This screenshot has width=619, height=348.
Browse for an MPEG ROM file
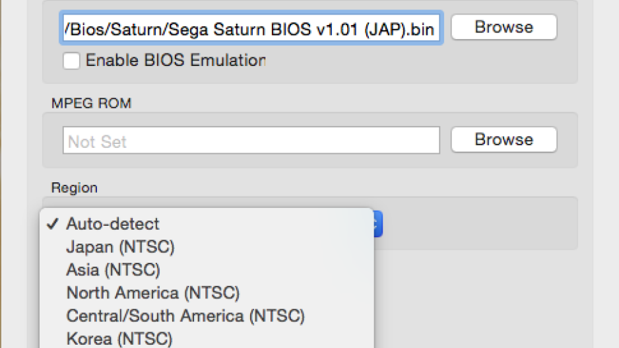[x=504, y=139]
